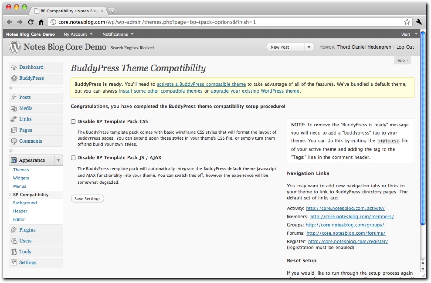Open the Register page URL
This screenshot has width=431, height=283.
coord(348,242)
